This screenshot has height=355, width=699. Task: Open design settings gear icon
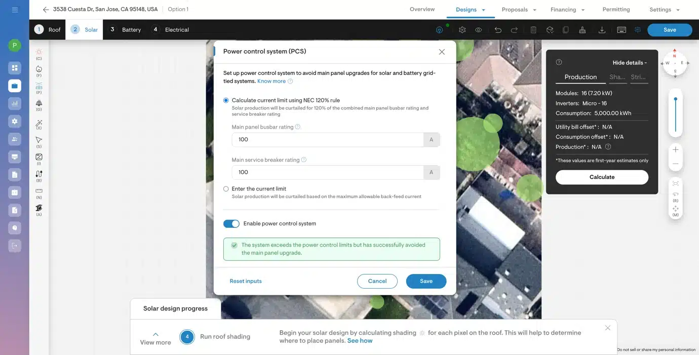[462, 30]
